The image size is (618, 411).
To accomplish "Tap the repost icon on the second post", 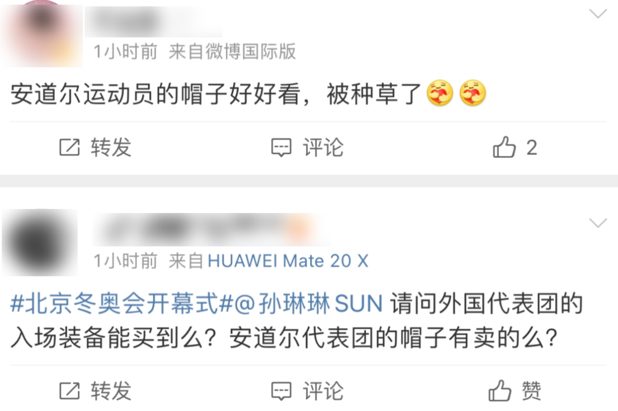I will point(70,391).
